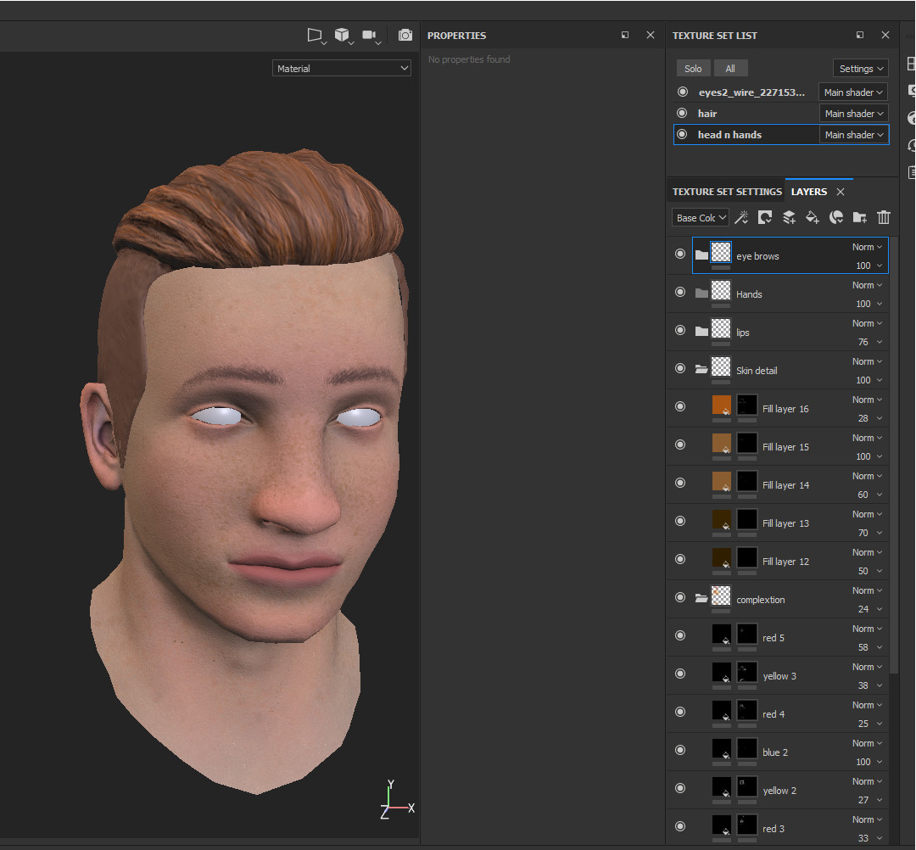This screenshot has width=916, height=850.
Task: Add an effect with the magic wand icon
Action: tap(741, 217)
